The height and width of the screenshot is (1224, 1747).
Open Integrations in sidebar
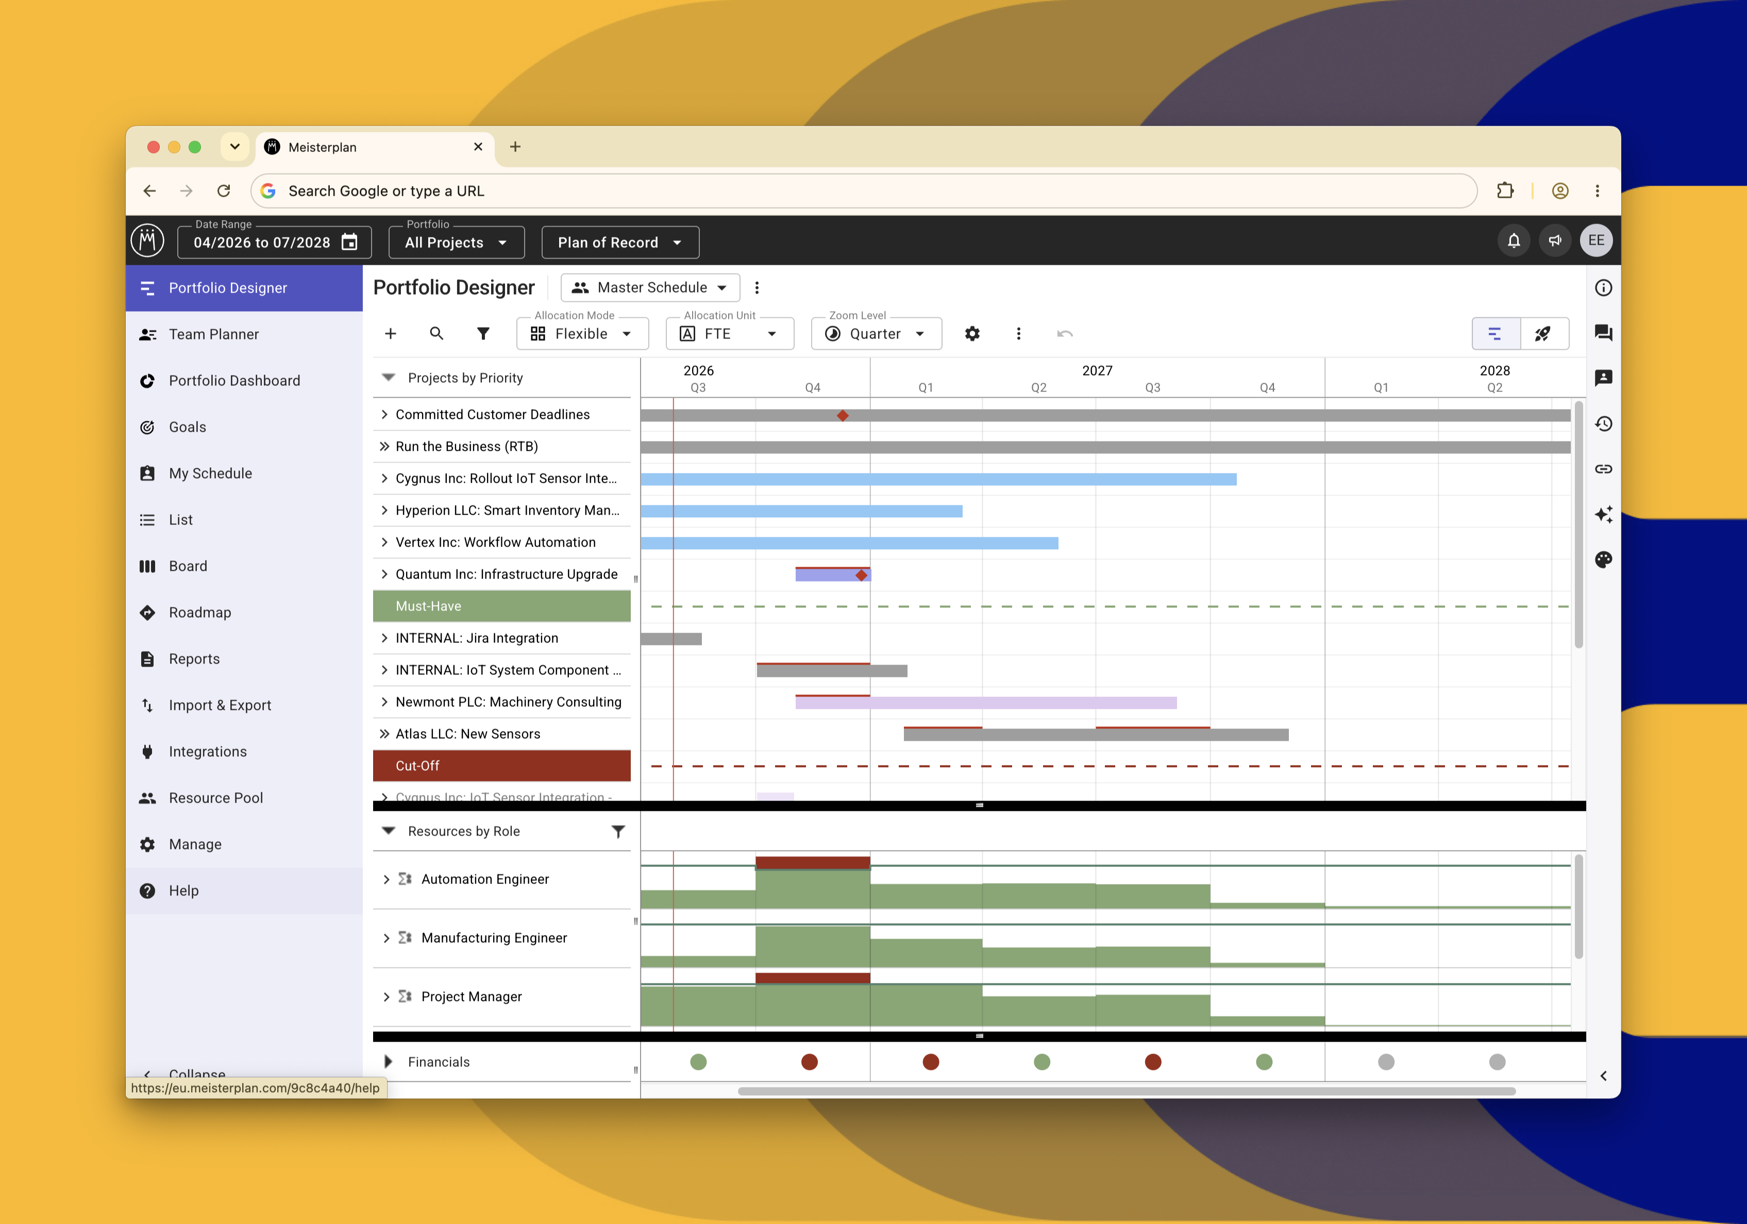click(243, 752)
